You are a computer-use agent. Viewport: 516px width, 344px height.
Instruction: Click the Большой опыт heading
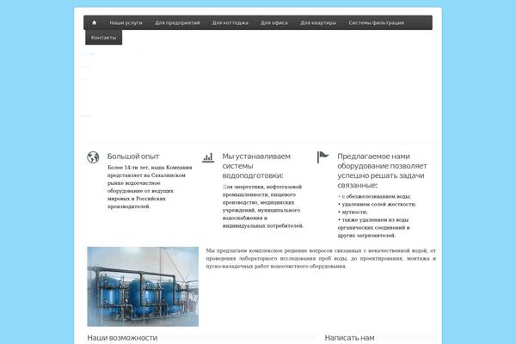[133, 157]
